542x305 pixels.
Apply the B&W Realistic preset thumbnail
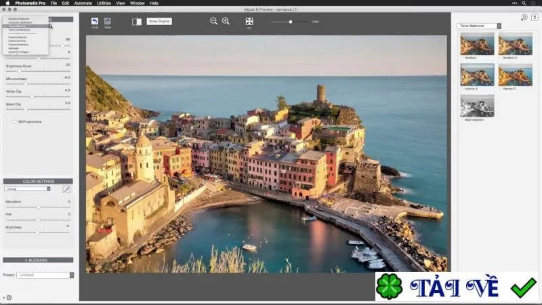(477, 106)
